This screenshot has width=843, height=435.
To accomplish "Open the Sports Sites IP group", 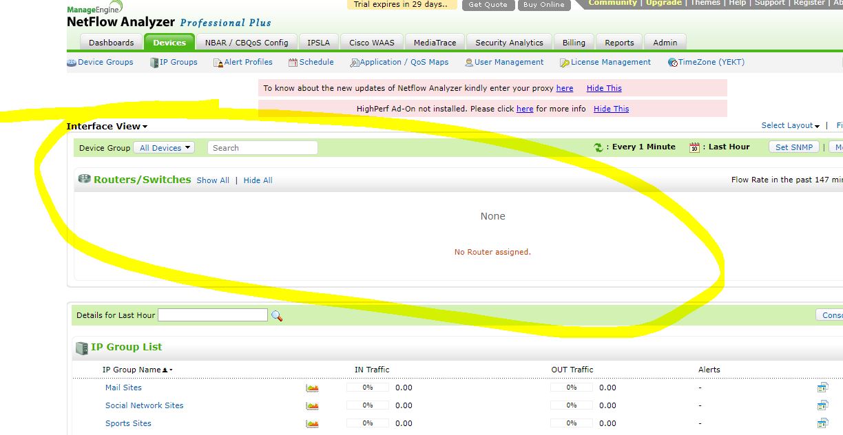I will pos(128,424).
